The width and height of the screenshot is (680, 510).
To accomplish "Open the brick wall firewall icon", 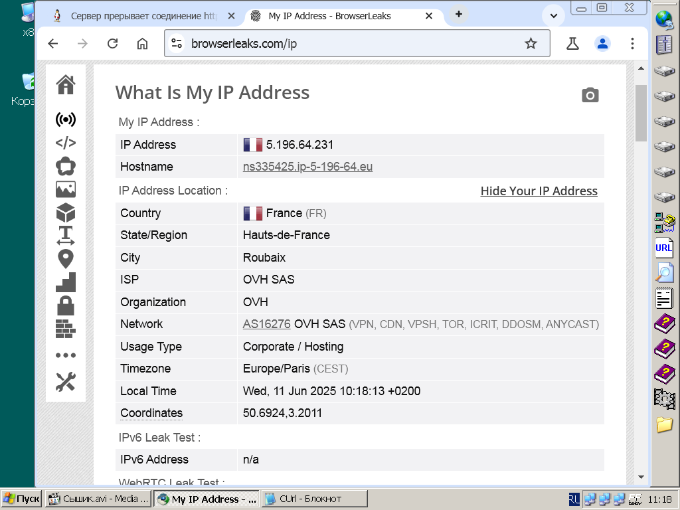I will pos(66,329).
